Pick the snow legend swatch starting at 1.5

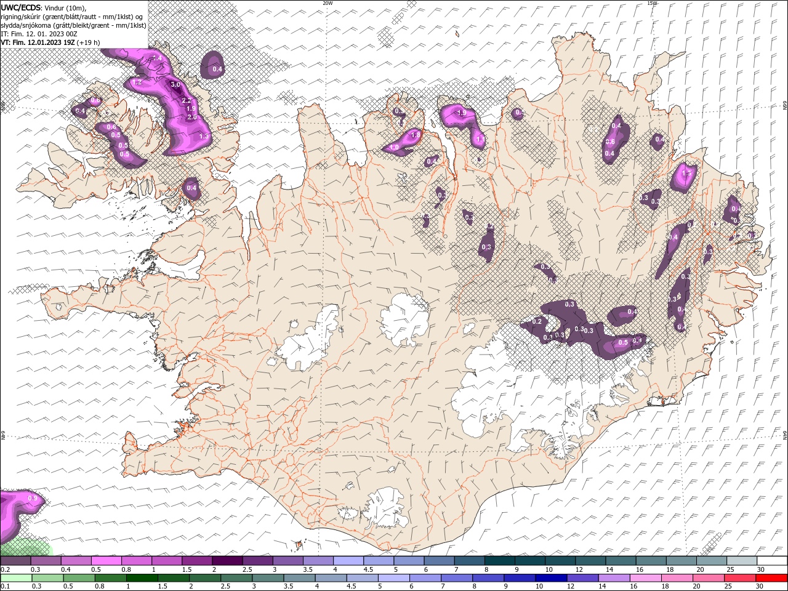pos(197,561)
